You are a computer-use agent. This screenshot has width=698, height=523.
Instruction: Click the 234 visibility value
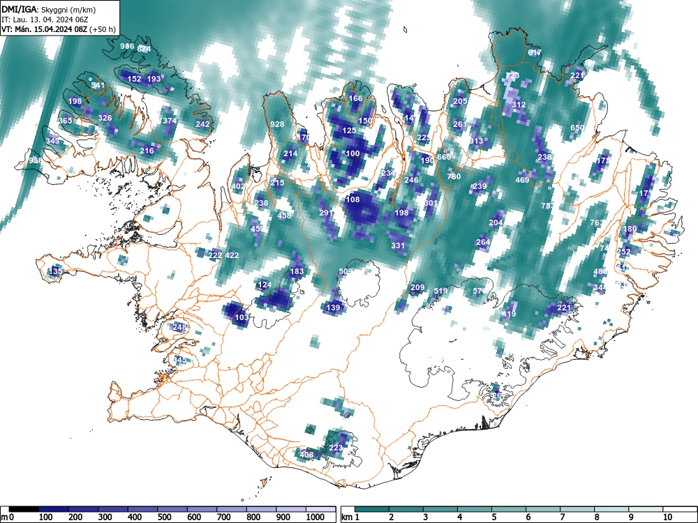388,174
